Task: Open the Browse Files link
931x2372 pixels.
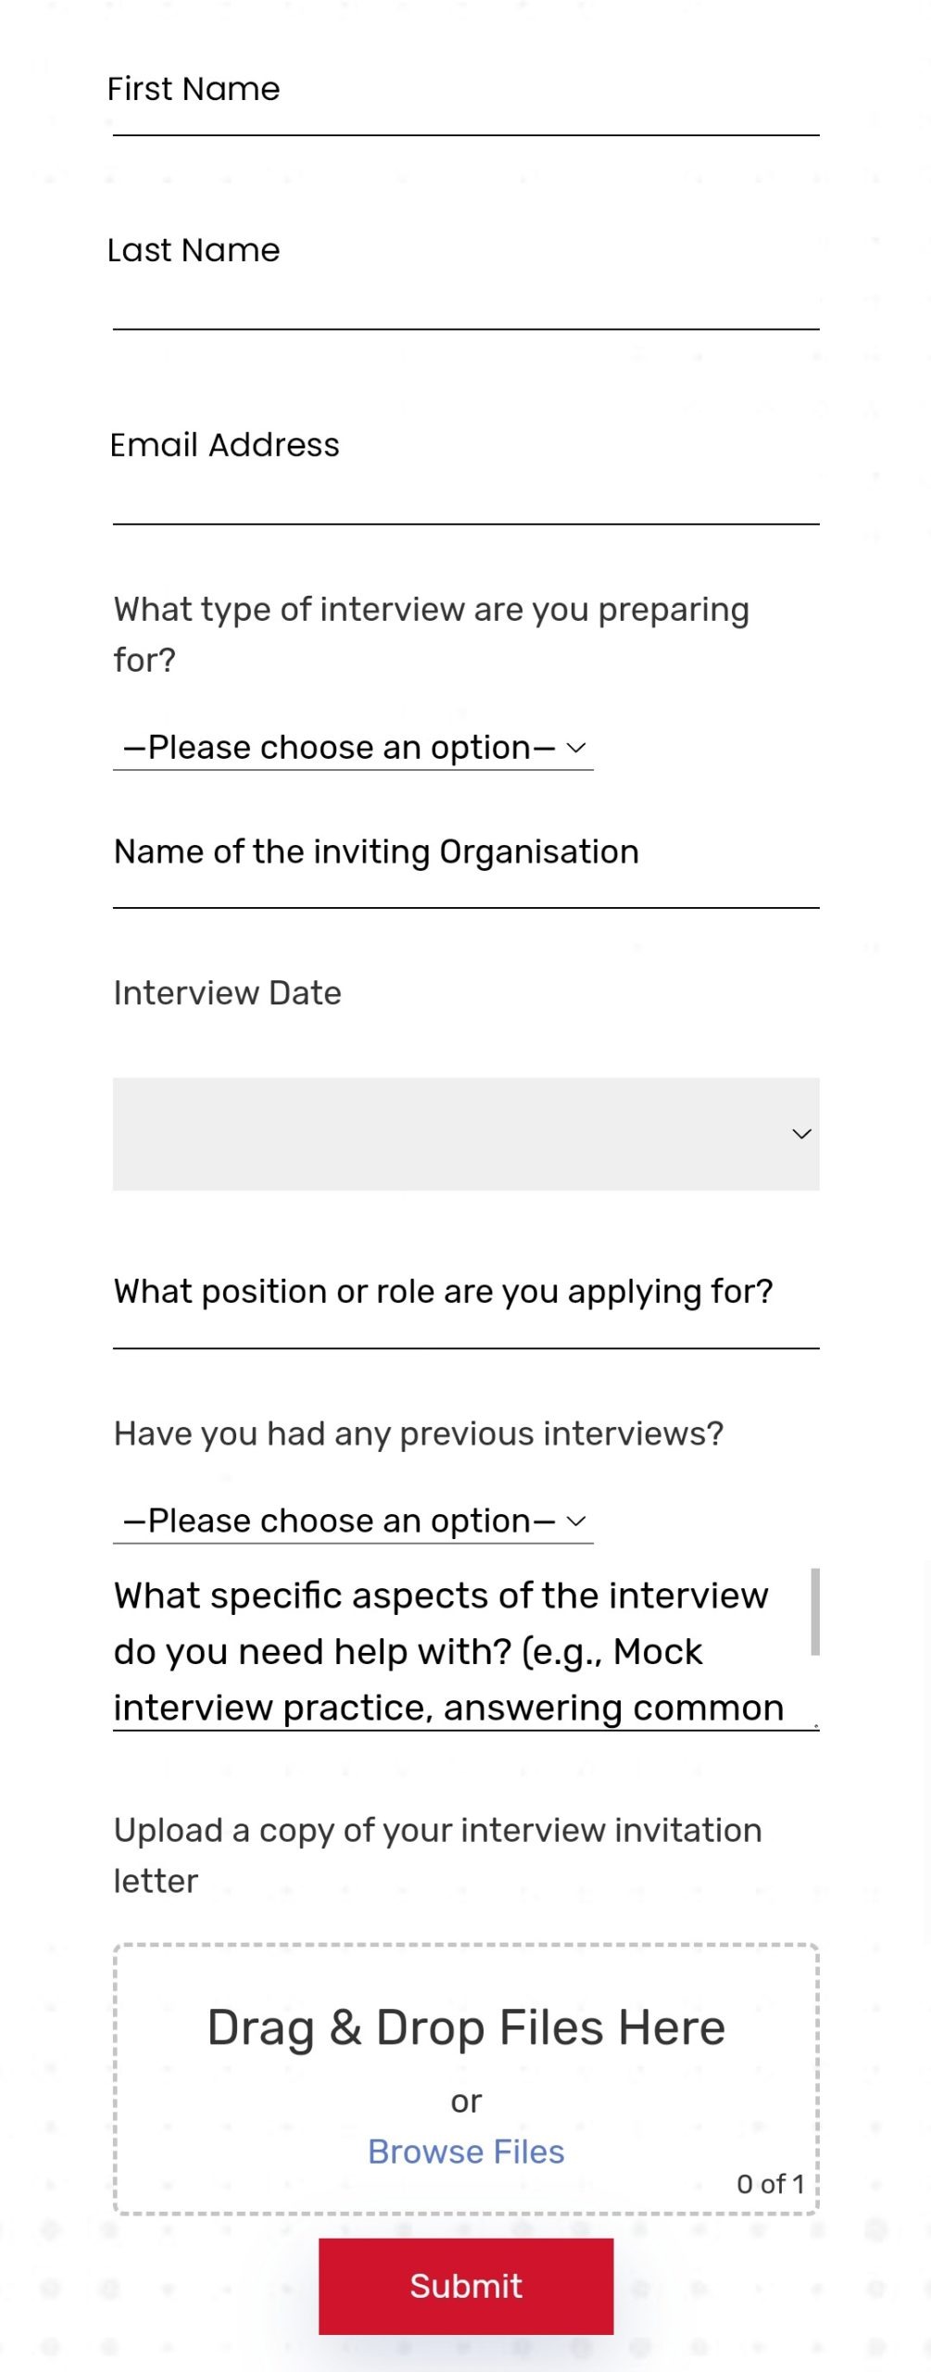Action: (x=466, y=2151)
